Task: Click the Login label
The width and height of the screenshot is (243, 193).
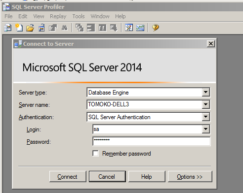Action: [x=34, y=129]
